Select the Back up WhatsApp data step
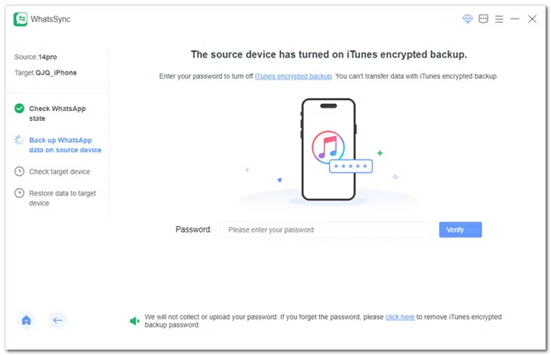 pos(65,145)
